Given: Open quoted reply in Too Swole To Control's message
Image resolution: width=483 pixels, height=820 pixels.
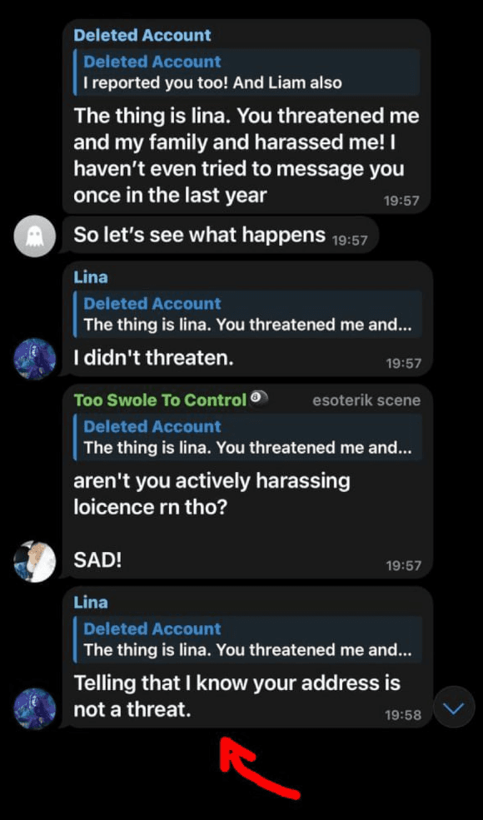Looking at the screenshot, I should (x=246, y=437).
